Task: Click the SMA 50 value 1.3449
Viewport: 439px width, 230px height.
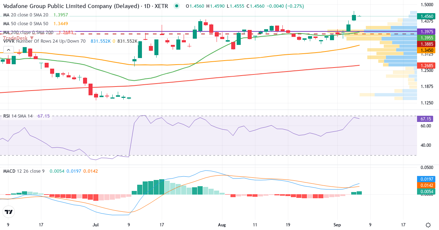Action: 61,24
